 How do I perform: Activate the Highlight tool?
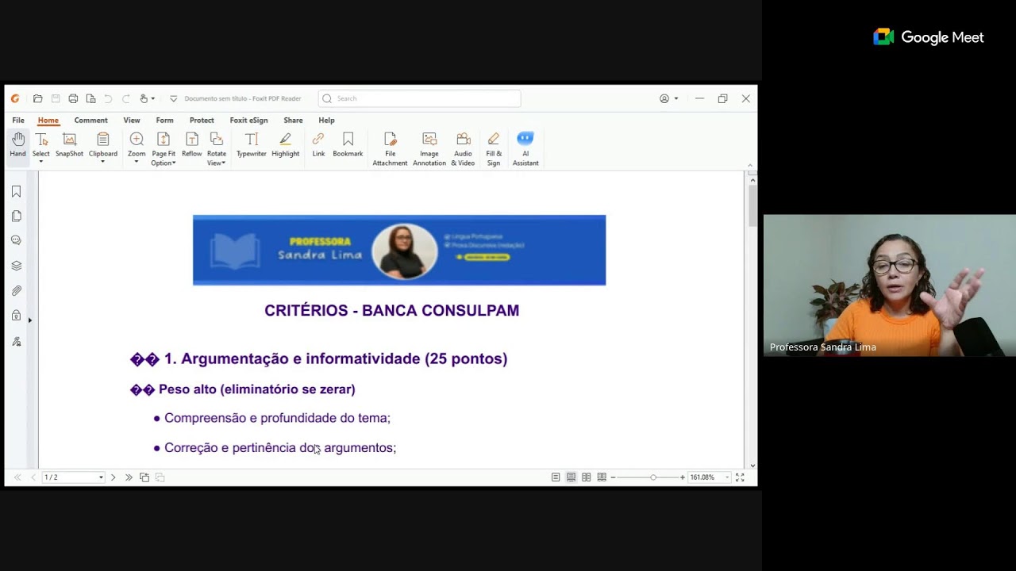point(286,145)
